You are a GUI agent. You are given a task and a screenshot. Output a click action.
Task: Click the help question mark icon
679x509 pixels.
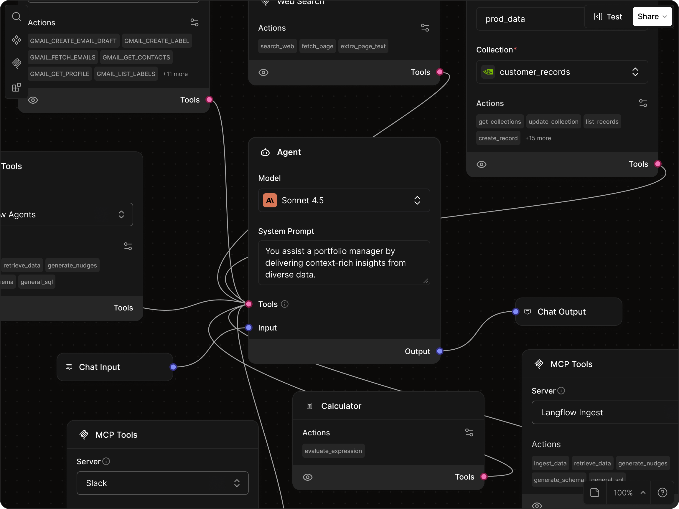662,493
